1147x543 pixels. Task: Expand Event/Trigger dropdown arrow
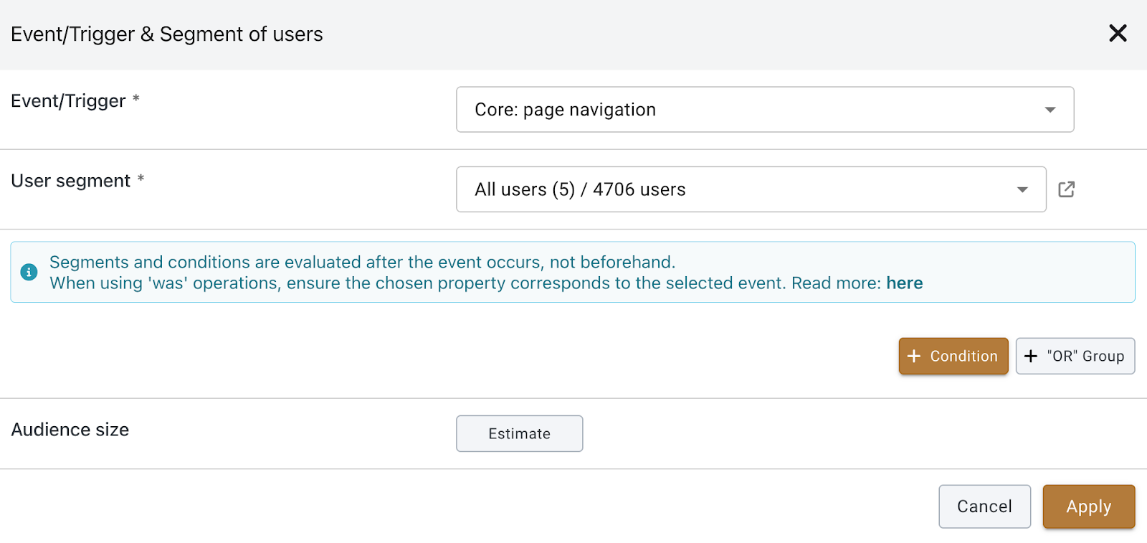click(1050, 110)
